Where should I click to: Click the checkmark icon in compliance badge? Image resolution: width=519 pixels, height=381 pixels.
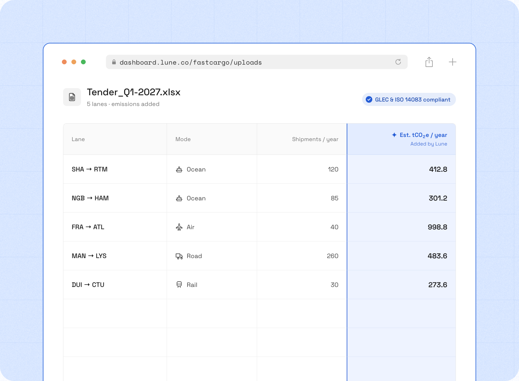(369, 99)
